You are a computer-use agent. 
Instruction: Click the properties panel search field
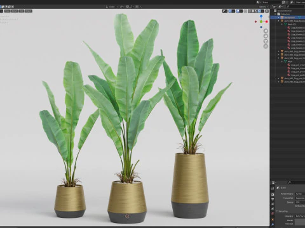point(297,182)
